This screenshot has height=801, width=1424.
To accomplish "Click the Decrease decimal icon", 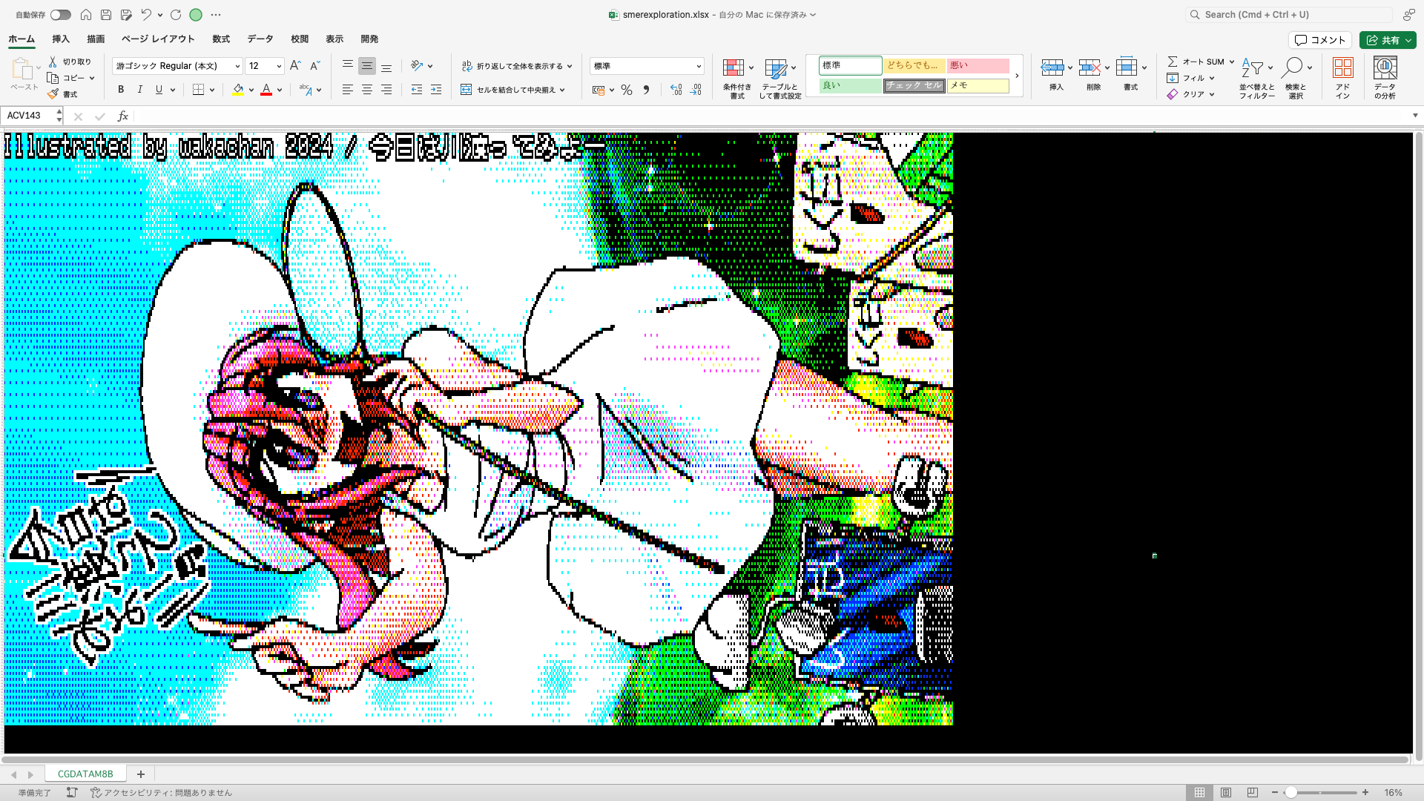I will pos(695,90).
